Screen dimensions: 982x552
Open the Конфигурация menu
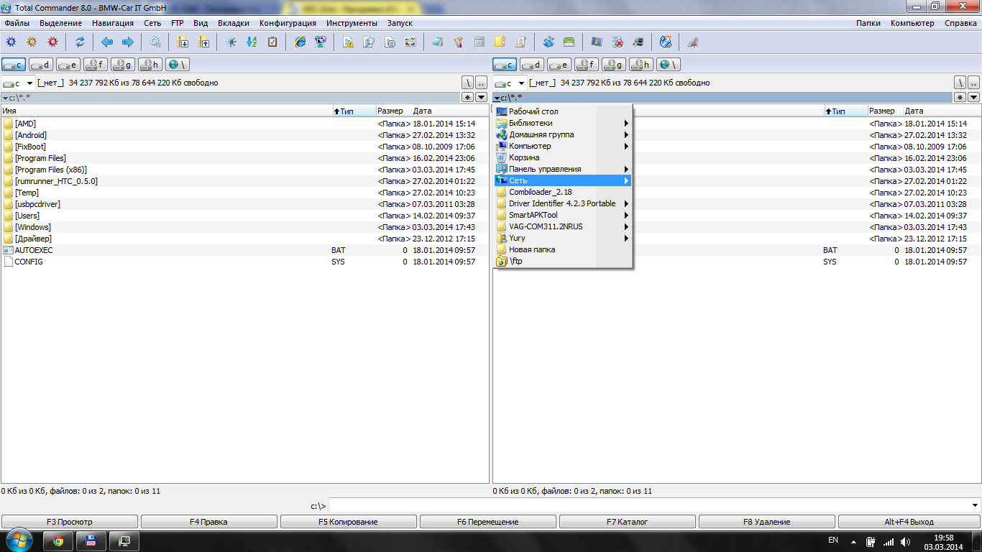pyautogui.click(x=288, y=23)
